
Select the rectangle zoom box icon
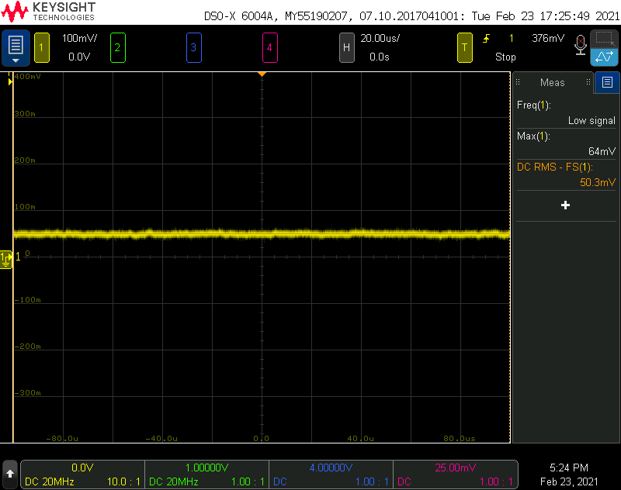click(x=605, y=39)
